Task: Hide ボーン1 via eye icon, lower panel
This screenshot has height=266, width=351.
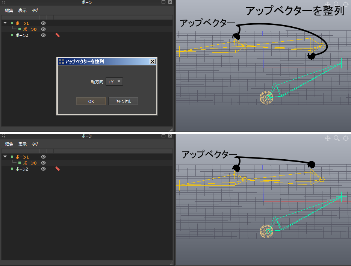Action: [x=44, y=157]
